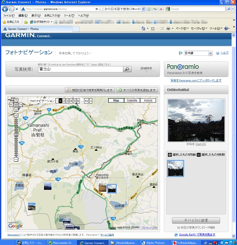The height and width of the screenshot is (245, 237).
Task: Open the 表示(V) menu
Action: pyautogui.click(x=36, y=16)
